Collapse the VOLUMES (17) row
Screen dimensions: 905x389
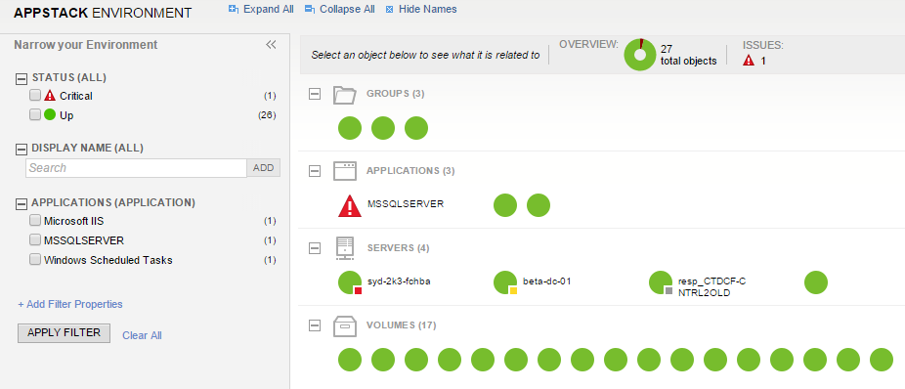(315, 325)
